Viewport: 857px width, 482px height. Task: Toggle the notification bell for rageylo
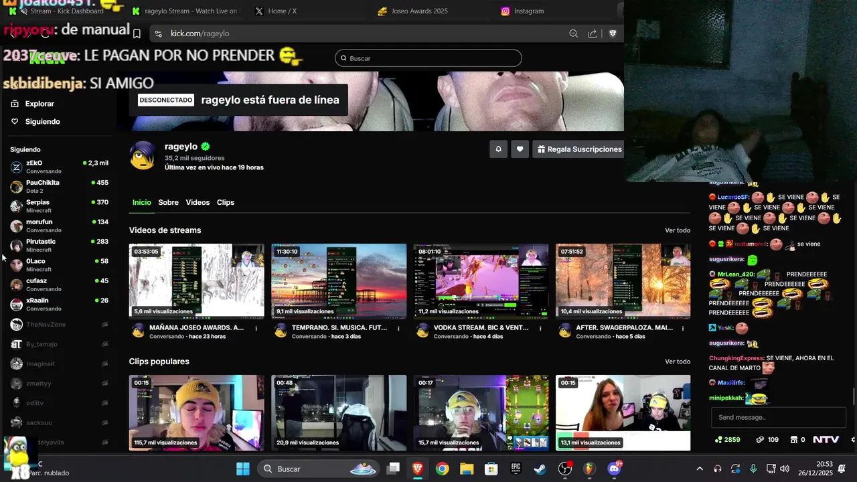tap(498, 149)
